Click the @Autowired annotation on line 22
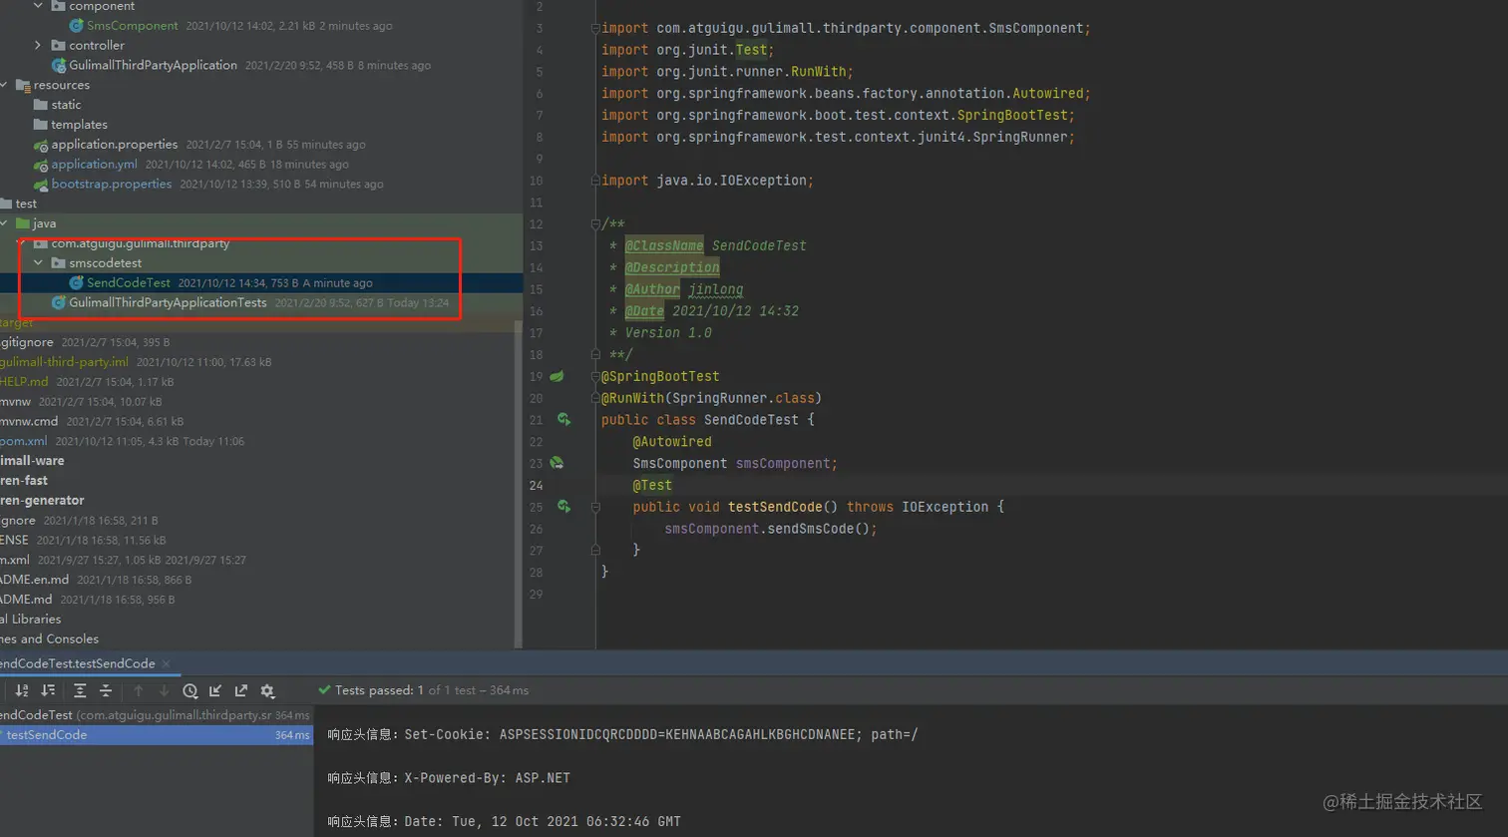 tap(672, 442)
